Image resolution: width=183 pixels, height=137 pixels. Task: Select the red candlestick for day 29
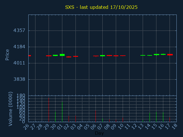pos(49,56)
